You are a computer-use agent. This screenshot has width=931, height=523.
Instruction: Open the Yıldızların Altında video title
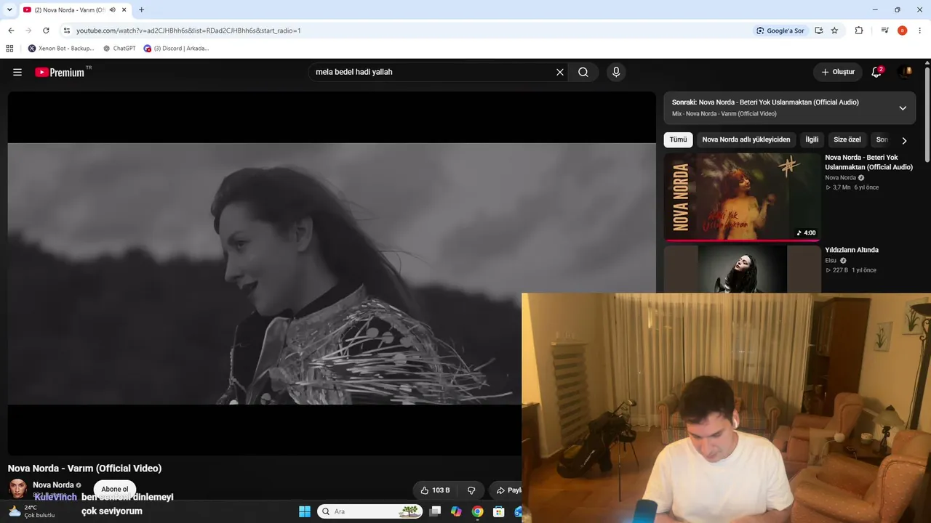(x=852, y=250)
